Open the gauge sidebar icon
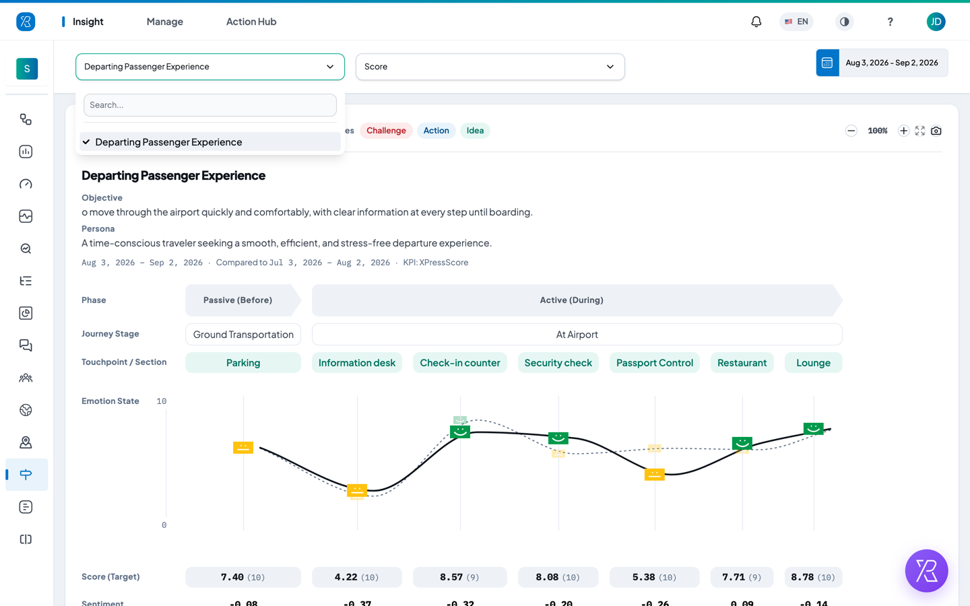The image size is (970, 606). 26,184
